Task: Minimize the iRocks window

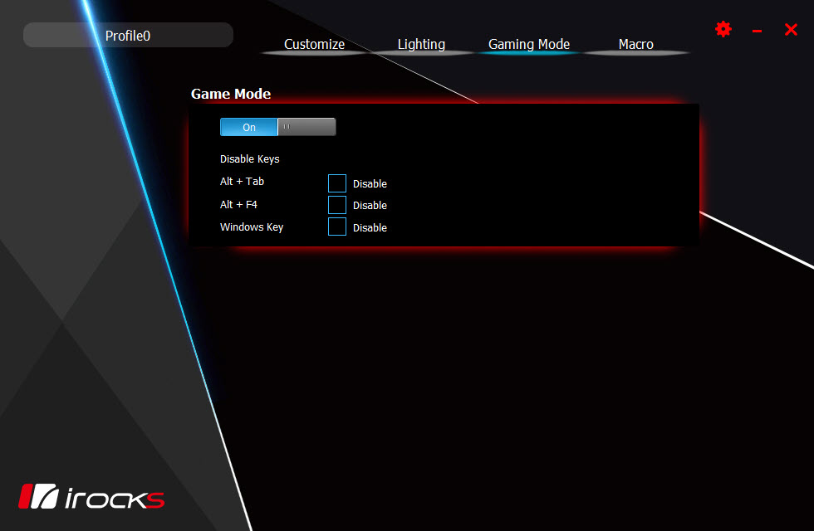Action: point(757,32)
